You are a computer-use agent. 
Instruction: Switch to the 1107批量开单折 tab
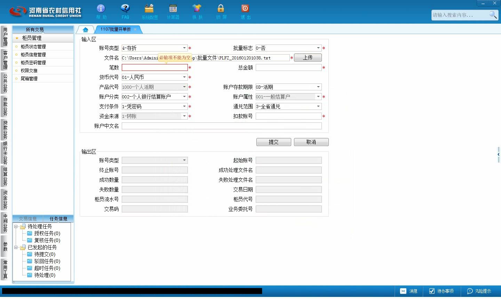[116, 29]
